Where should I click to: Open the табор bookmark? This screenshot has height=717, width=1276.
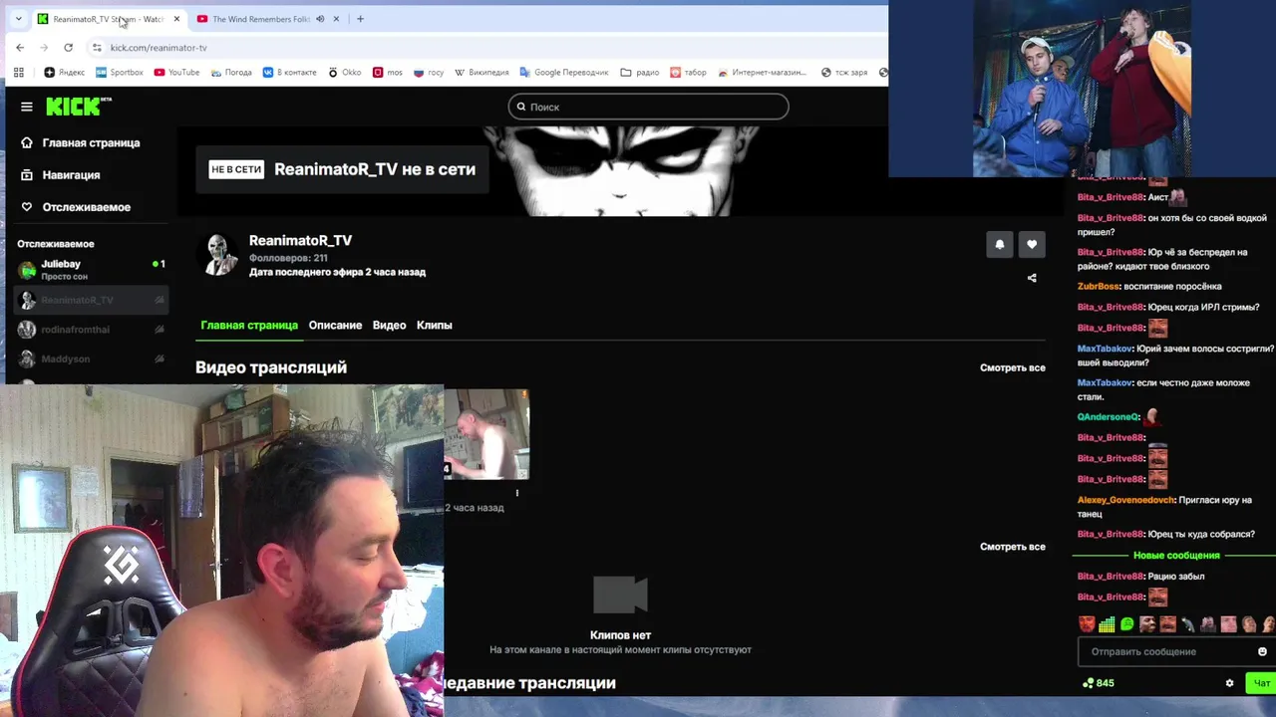(x=688, y=73)
